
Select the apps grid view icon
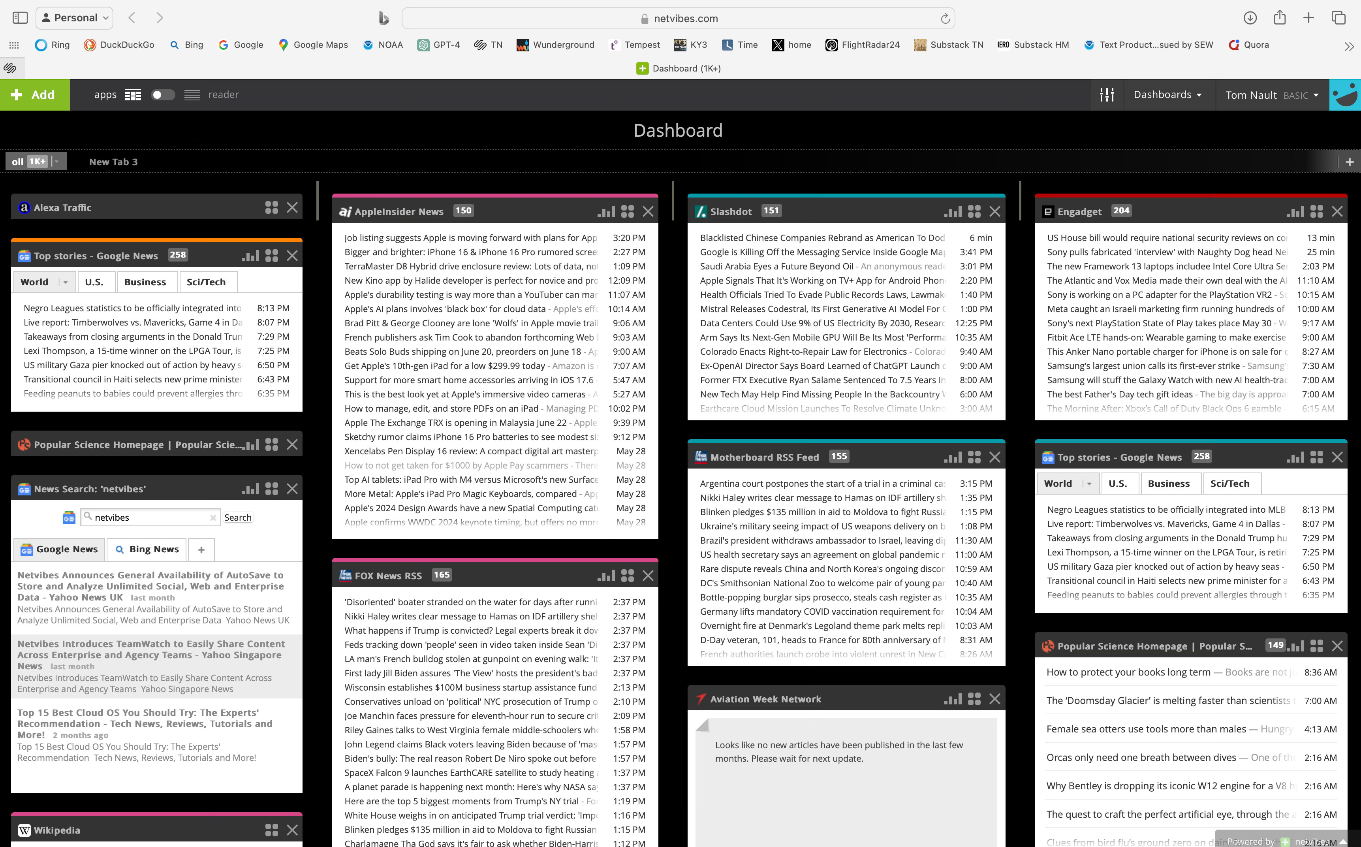(x=133, y=95)
